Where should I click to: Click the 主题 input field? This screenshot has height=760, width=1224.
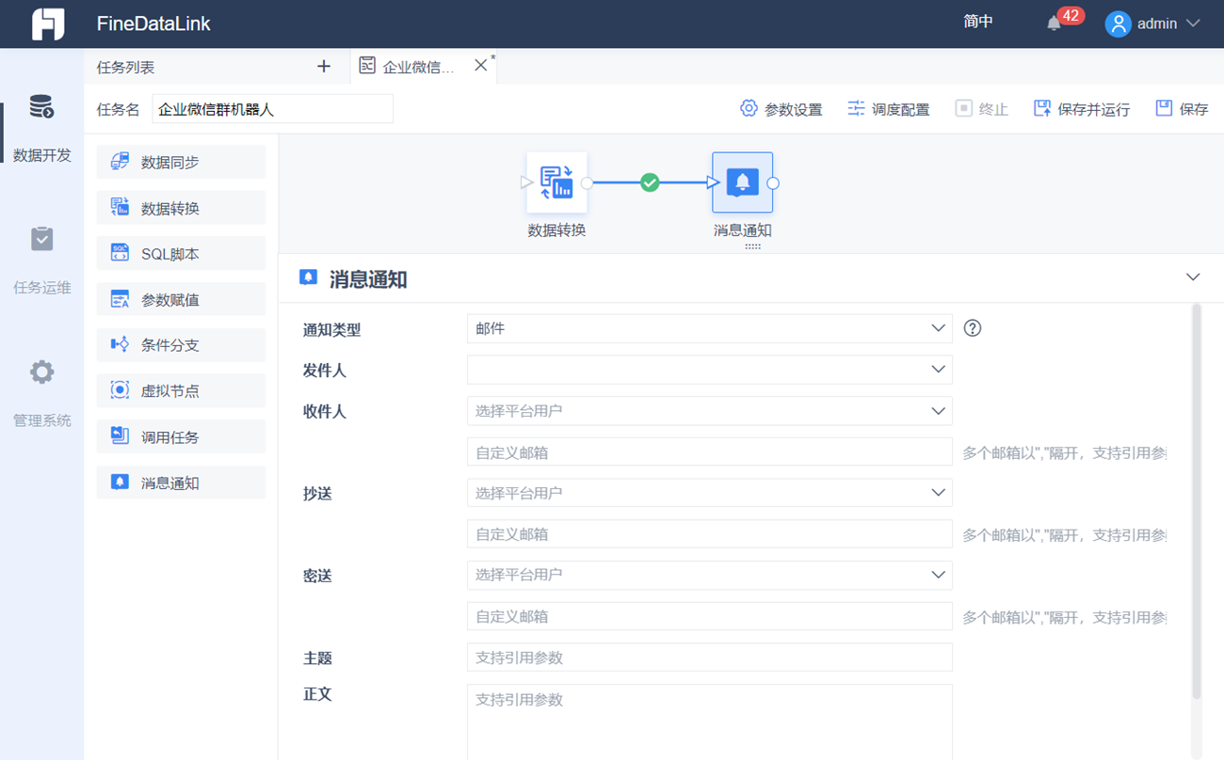[709, 657]
